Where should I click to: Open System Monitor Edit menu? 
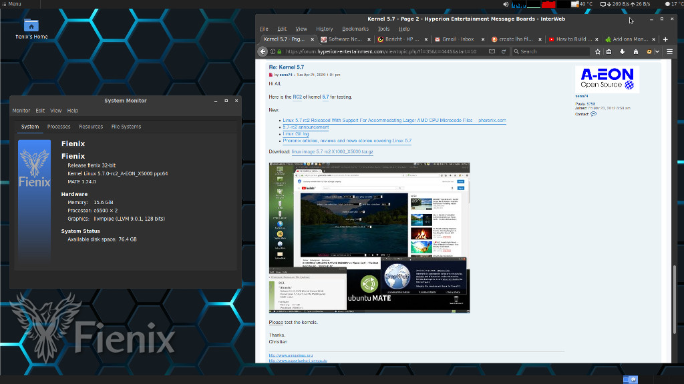(40, 111)
